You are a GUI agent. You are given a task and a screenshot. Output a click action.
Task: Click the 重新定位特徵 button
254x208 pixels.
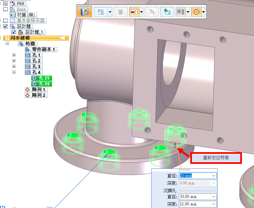216,158
